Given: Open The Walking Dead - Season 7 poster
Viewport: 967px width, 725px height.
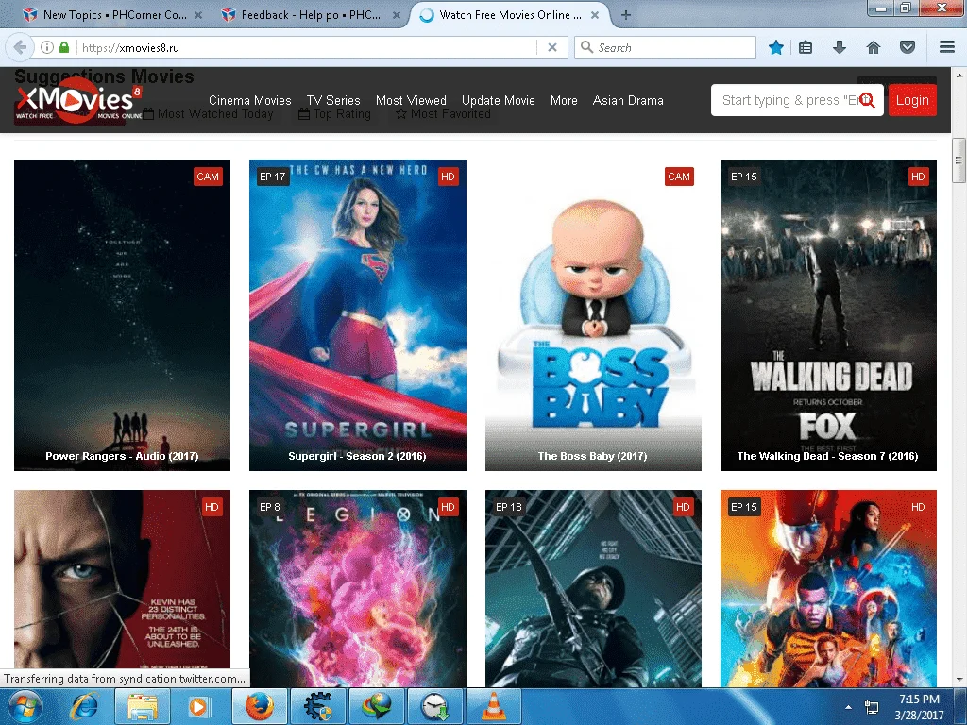Looking at the screenshot, I should coord(828,315).
